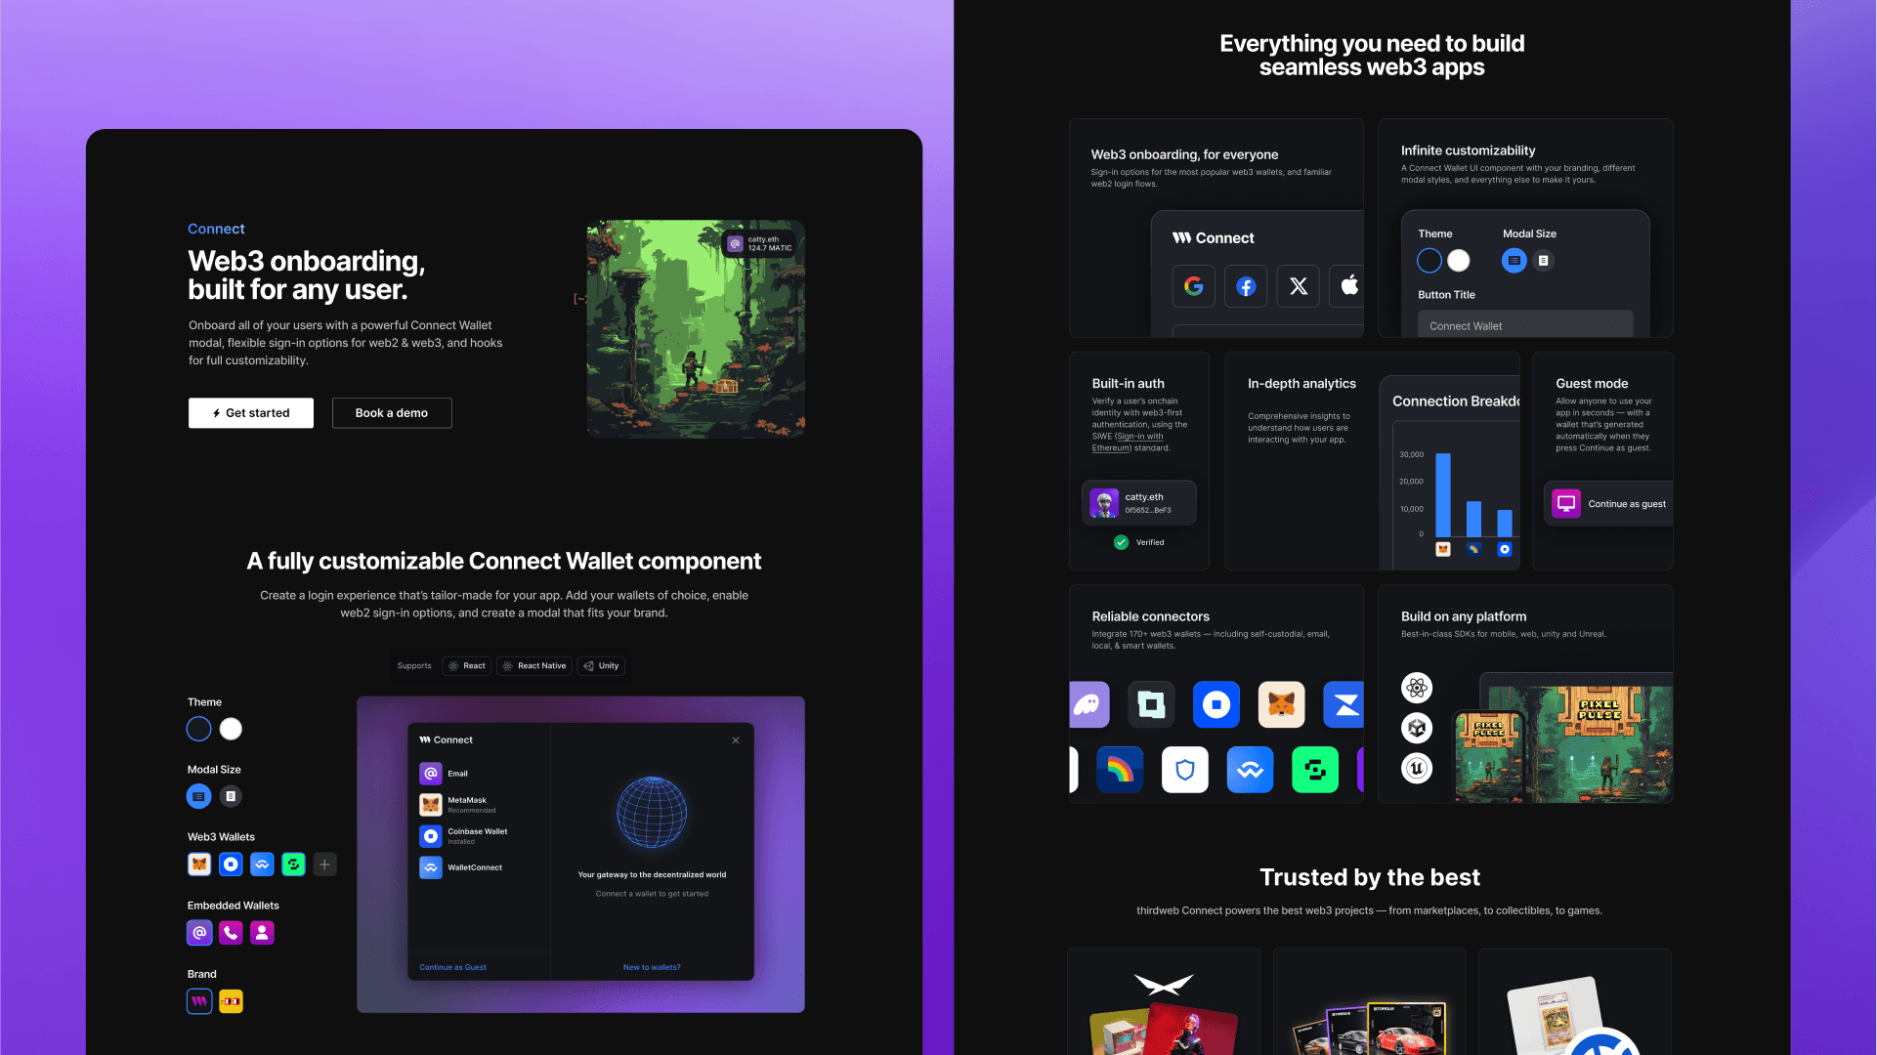Click the React Native tab icon
The image size is (1877, 1055).
tap(508, 664)
